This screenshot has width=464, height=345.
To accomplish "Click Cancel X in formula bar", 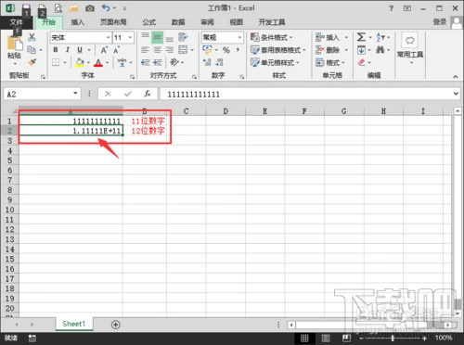I will click(x=108, y=94).
